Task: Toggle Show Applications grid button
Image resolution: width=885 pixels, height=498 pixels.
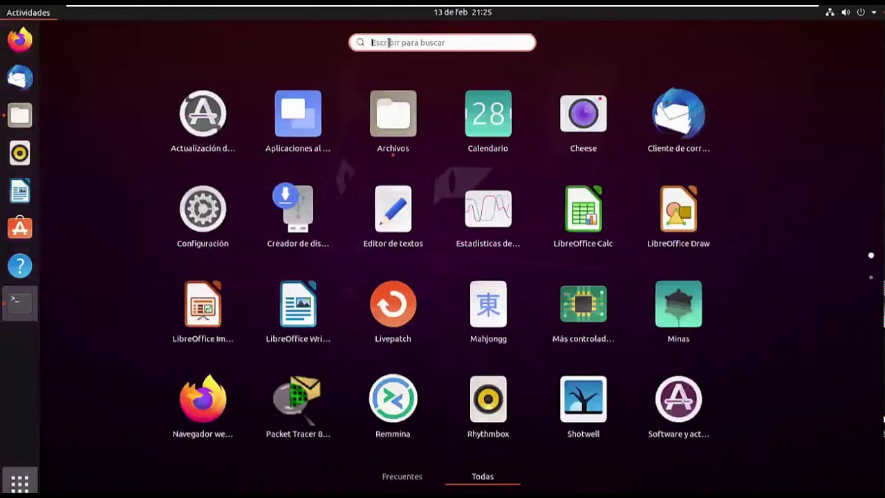Action: pos(19,483)
